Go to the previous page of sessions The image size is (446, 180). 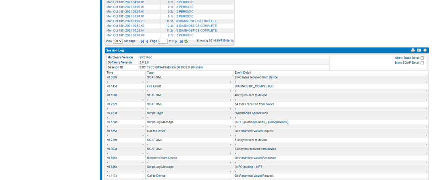coord(147,41)
